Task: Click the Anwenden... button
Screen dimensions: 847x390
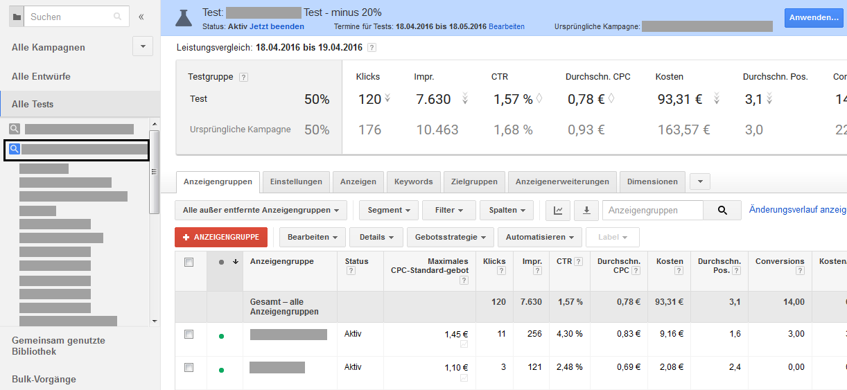Action: [x=814, y=18]
